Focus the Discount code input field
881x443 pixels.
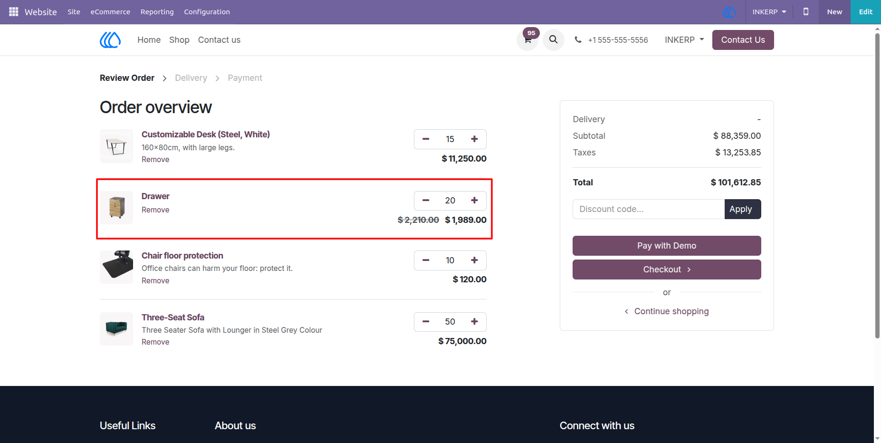(x=649, y=209)
